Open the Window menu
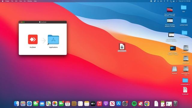192x108 pixels. pyautogui.click(x=30, y=1)
